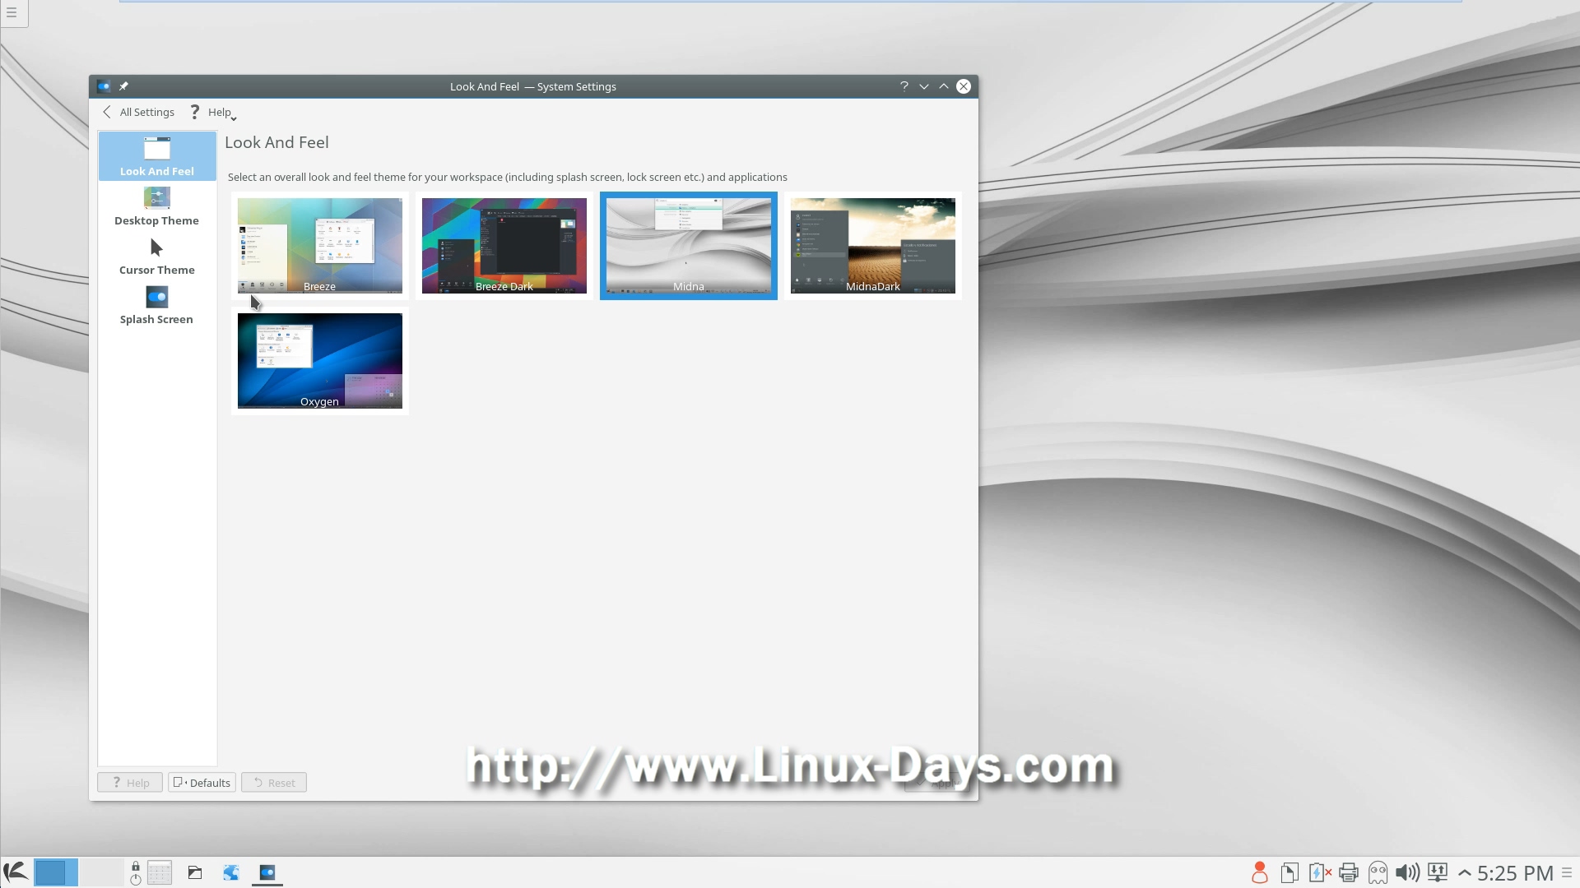Choose the Oxygen look and feel thumbnail
This screenshot has height=888, width=1580.
(x=319, y=361)
